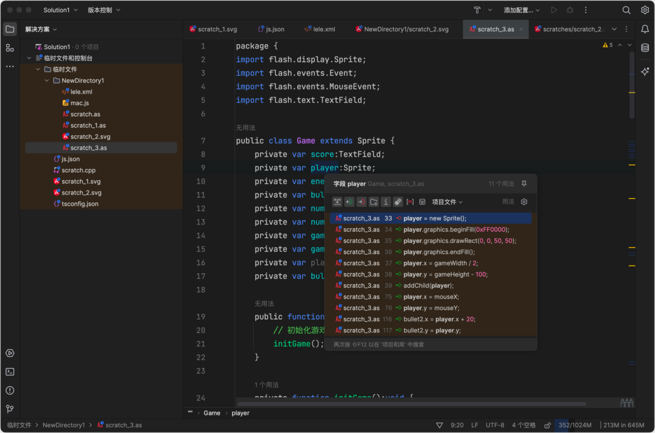Click the memory indicator 352/1024M
655x433 pixels.
[x=575, y=426]
